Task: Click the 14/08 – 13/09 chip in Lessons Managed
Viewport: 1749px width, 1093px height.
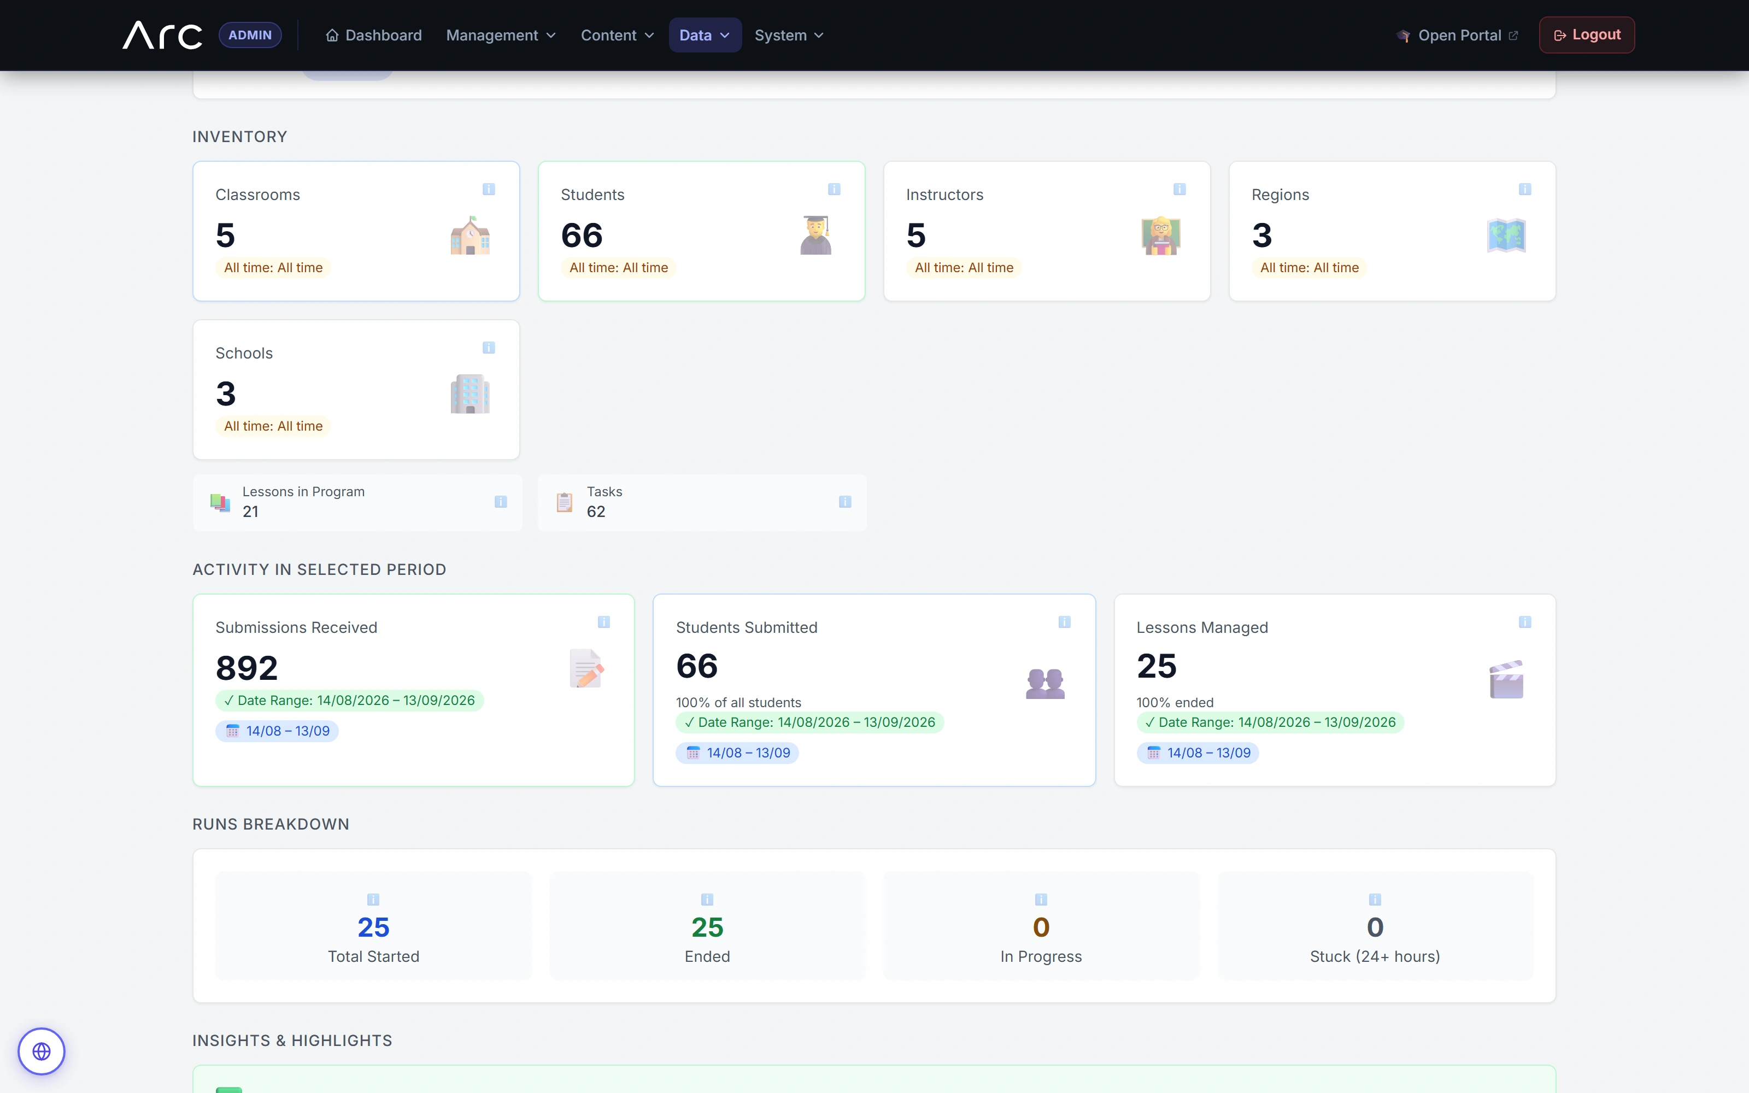Action: pyautogui.click(x=1198, y=753)
